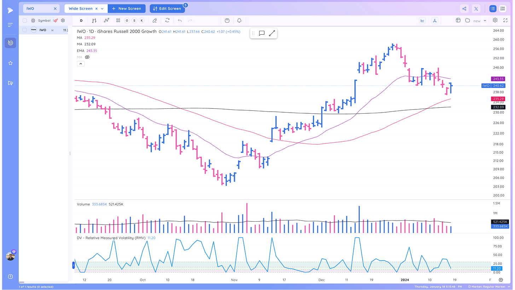The height and width of the screenshot is (290, 515).
Task: Open the layout panel icon
Action: tap(458, 21)
